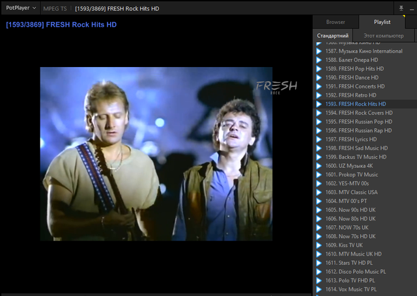Click play icon beside Stars TV HD PL
This screenshot has height=296, width=417.
click(319, 263)
